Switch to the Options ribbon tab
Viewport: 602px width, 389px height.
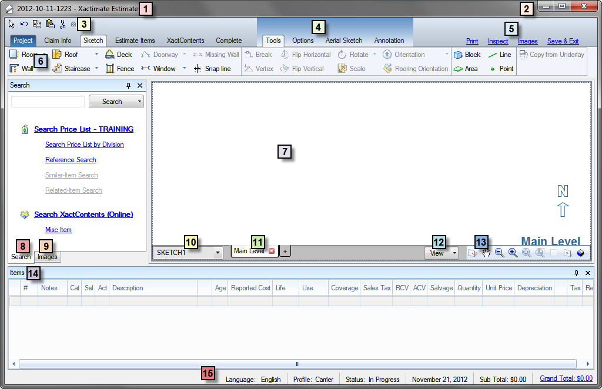(x=303, y=41)
